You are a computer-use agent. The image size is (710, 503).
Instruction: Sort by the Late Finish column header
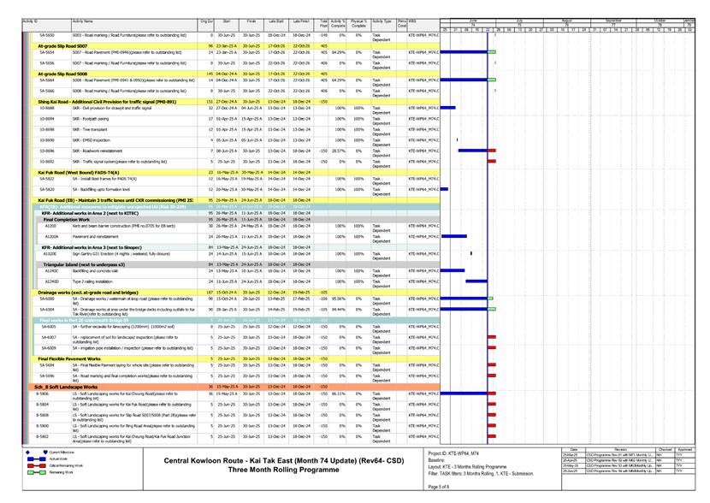point(302,21)
